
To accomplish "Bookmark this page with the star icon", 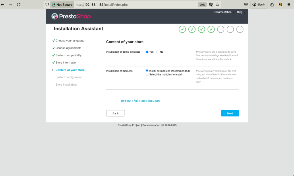I will (218, 5).
